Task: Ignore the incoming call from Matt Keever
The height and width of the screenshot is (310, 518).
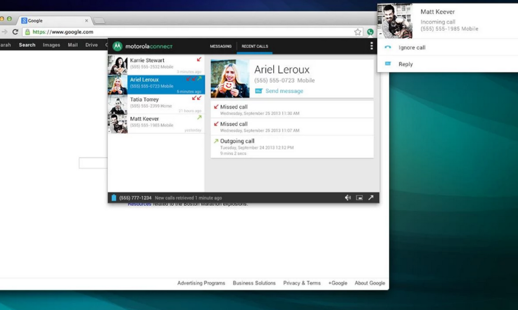Action: pos(412,47)
